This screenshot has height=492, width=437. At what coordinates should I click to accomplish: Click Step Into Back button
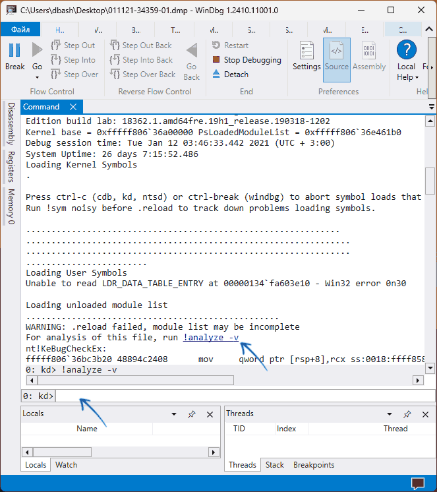pos(141,59)
